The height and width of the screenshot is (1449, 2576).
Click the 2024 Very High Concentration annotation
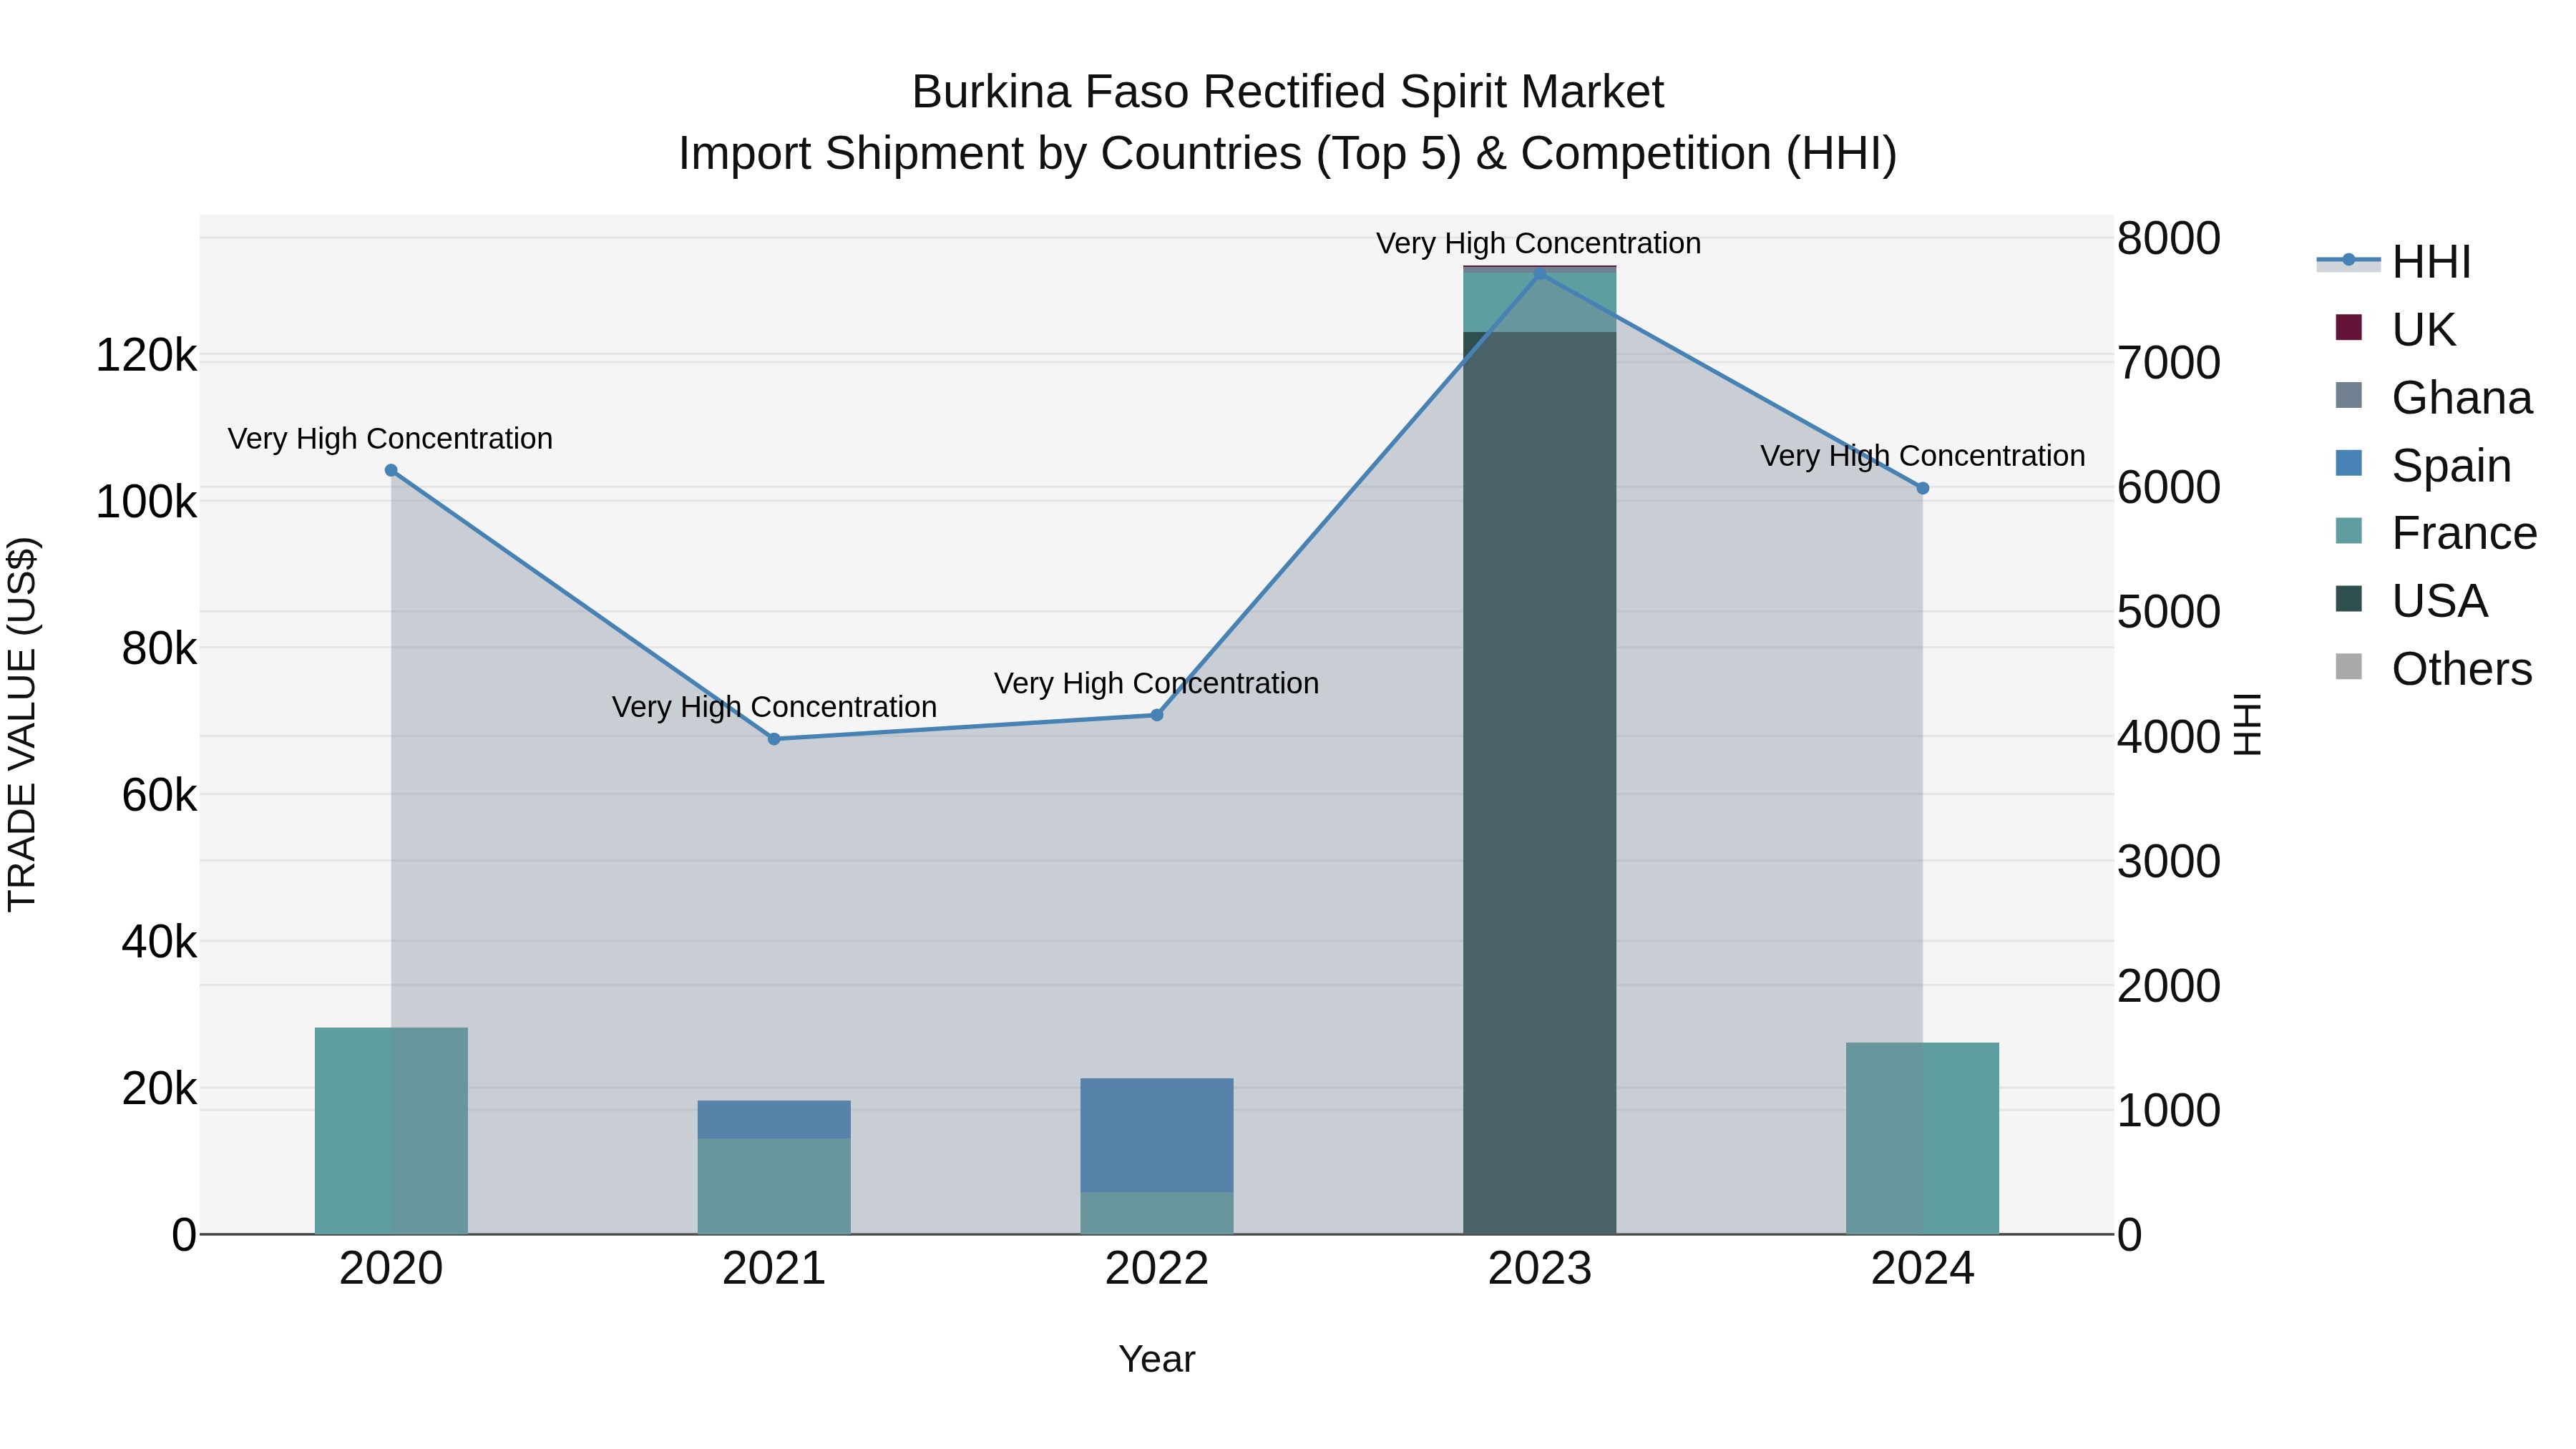pos(1922,456)
